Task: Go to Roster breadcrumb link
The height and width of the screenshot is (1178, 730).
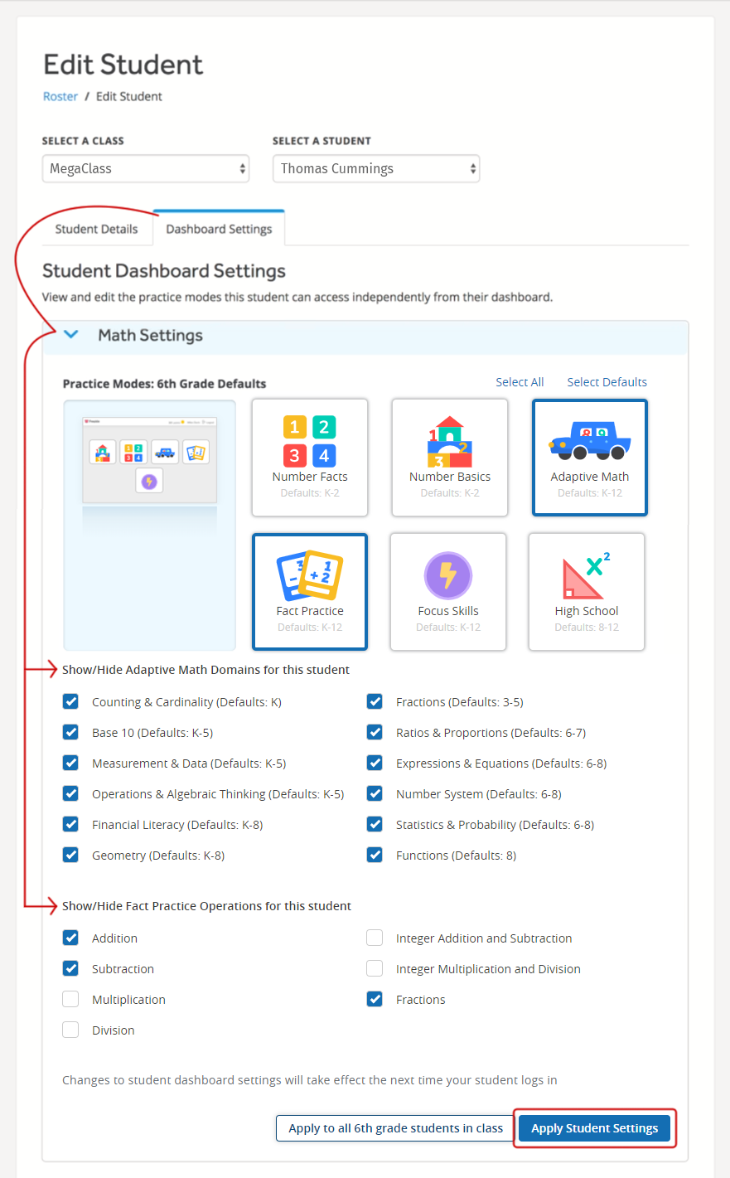Action: pyautogui.click(x=60, y=97)
